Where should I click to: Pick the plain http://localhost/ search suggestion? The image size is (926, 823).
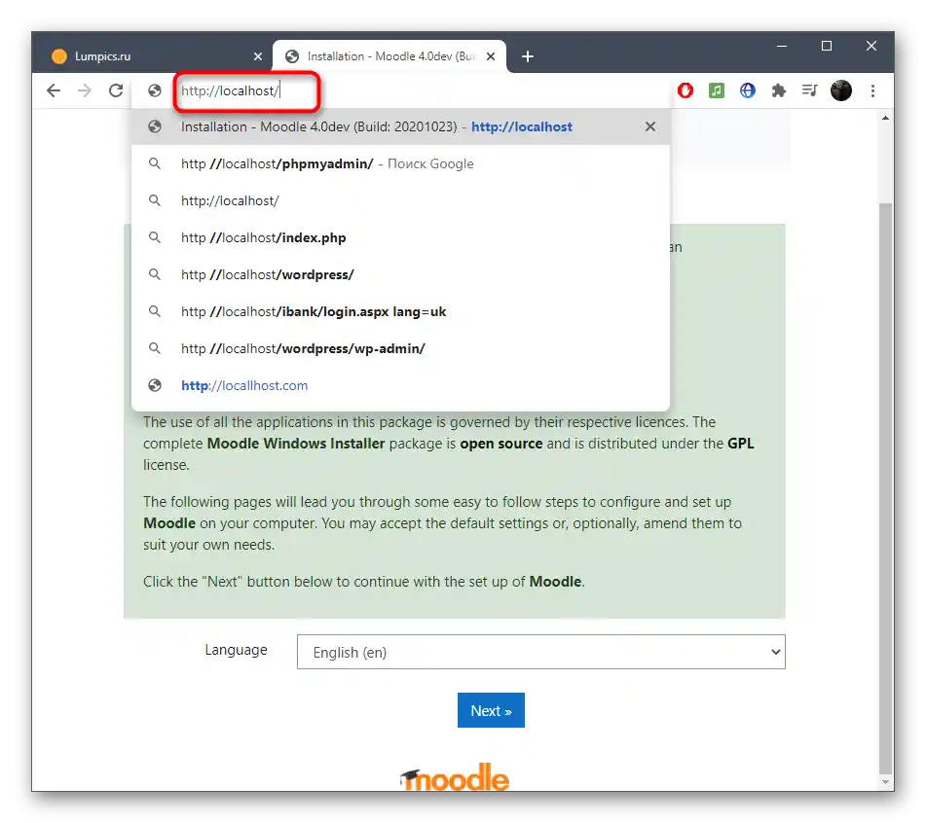(x=400, y=200)
